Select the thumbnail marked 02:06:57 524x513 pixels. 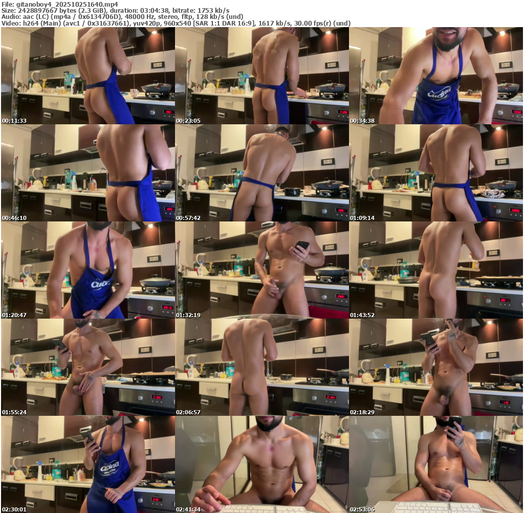[262, 367]
